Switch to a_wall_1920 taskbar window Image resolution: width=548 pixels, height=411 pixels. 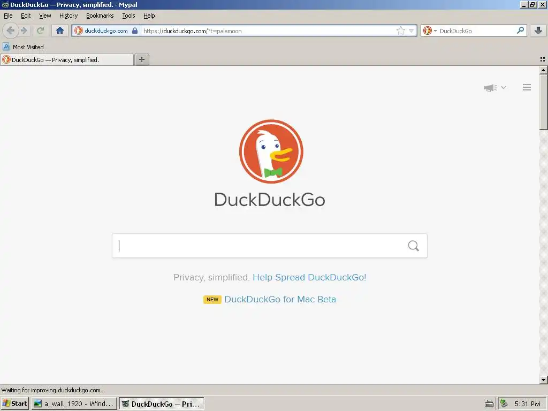click(74, 404)
